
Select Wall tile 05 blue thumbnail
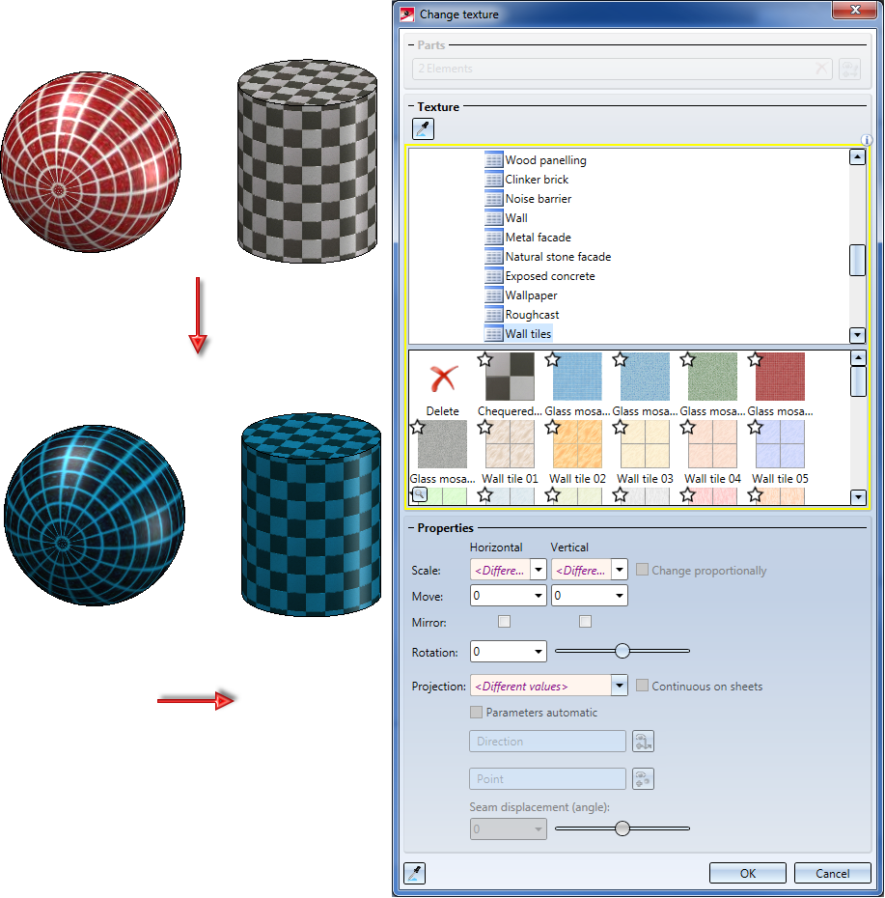[x=780, y=444]
